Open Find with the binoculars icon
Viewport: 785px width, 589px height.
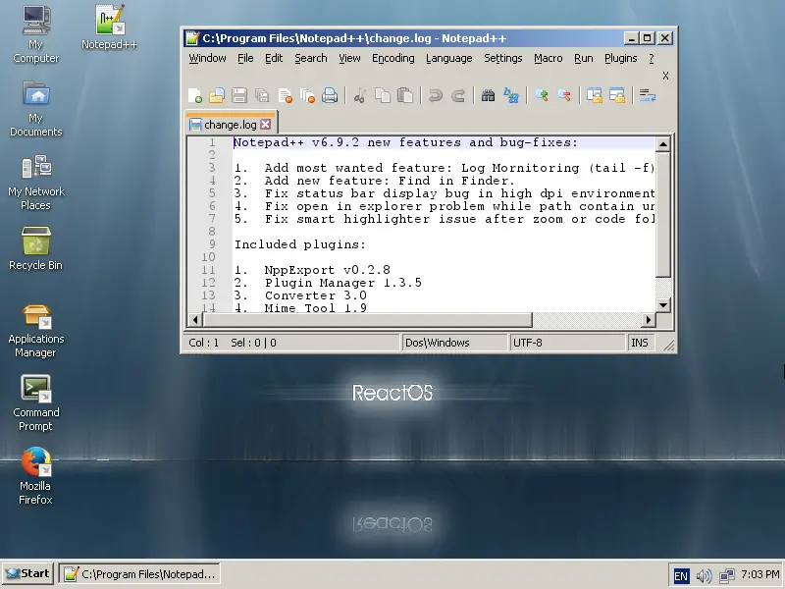pos(488,95)
